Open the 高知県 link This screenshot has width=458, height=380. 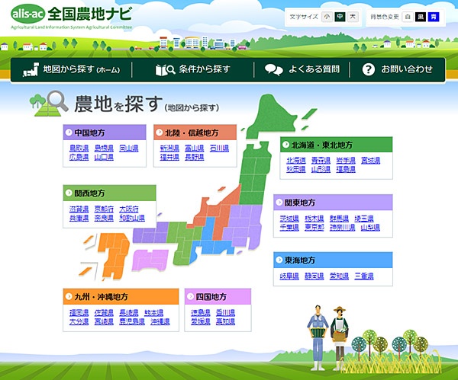tap(225, 321)
